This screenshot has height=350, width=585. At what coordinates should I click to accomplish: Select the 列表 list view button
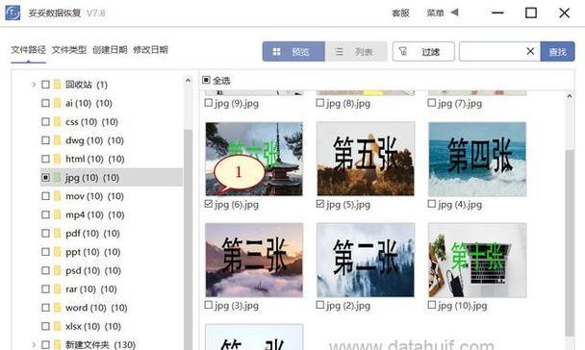click(356, 51)
